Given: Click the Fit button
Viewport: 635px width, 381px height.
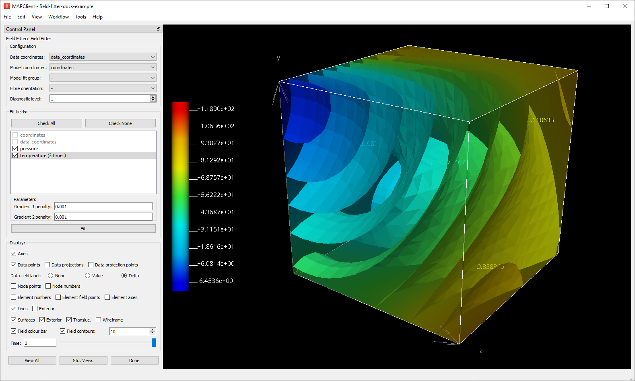Looking at the screenshot, I should pyautogui.click(x=83, y=229).
